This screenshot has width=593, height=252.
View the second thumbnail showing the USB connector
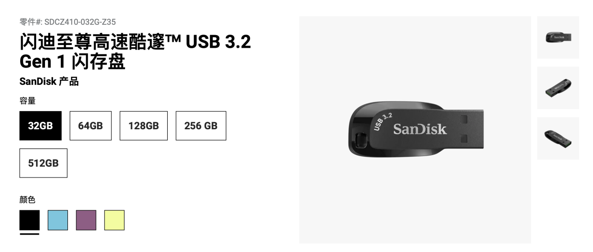click(x=558, y=88)
